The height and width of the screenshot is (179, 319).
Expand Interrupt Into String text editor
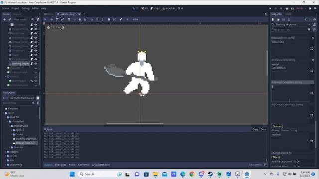[x=312, y=49]
